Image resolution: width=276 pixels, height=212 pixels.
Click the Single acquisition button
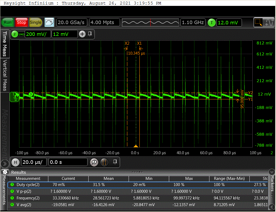pyautogui.click(x=36, y=22)
